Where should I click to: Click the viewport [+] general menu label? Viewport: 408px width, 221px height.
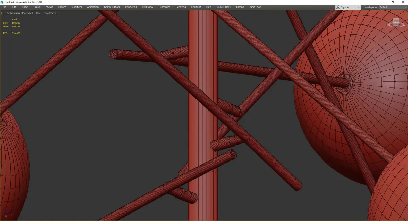pos(3,13)
